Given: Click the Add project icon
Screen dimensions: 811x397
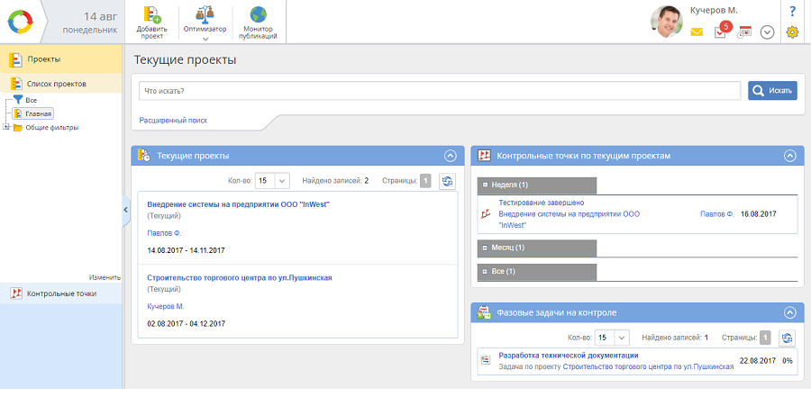Looking at the screenshot, I should 151,15.
